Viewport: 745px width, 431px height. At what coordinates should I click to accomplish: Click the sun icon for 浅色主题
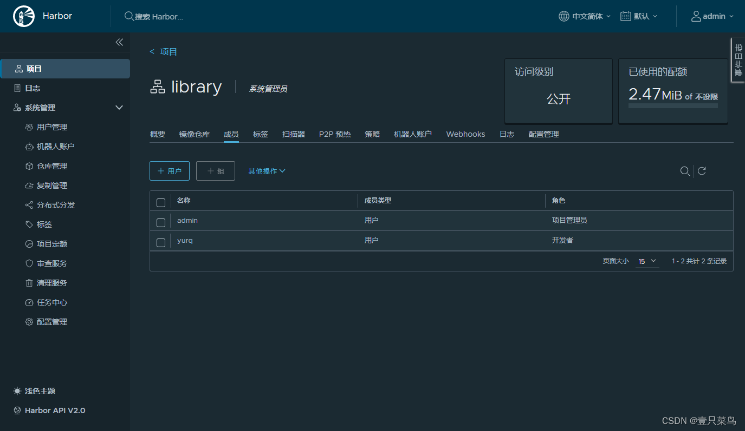coord(17,391)
